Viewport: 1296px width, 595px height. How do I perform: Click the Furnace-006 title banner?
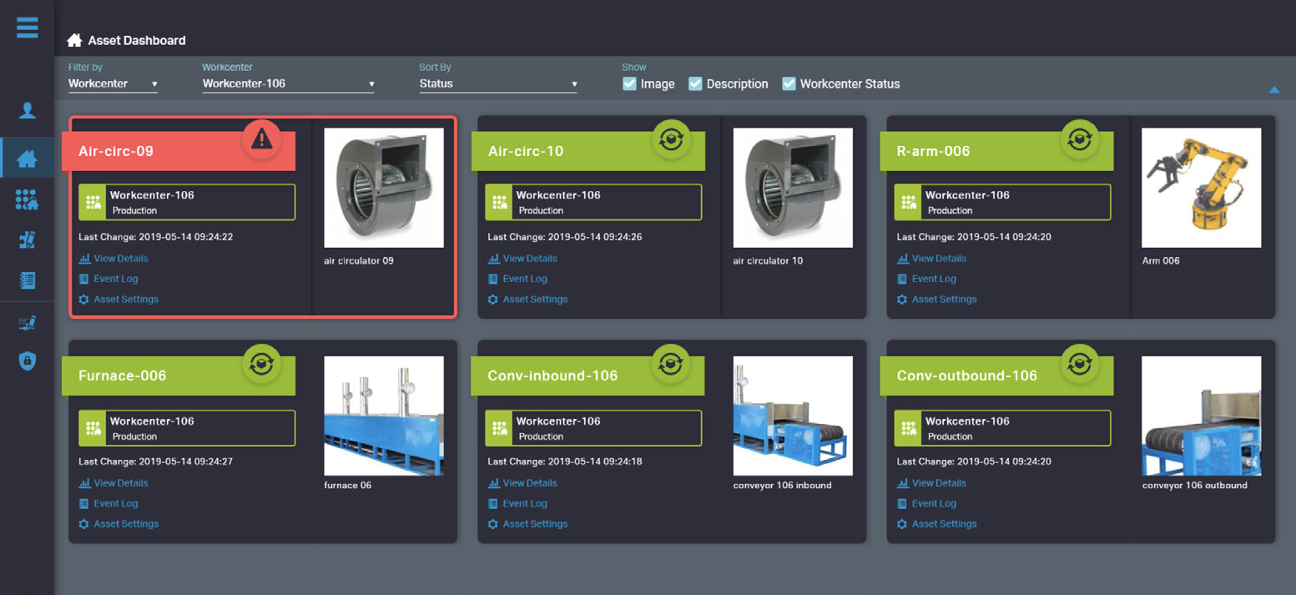(x=179, y=376)
